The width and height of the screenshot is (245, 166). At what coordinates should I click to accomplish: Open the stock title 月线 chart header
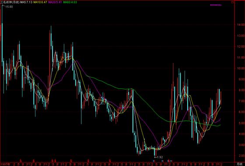10,2
